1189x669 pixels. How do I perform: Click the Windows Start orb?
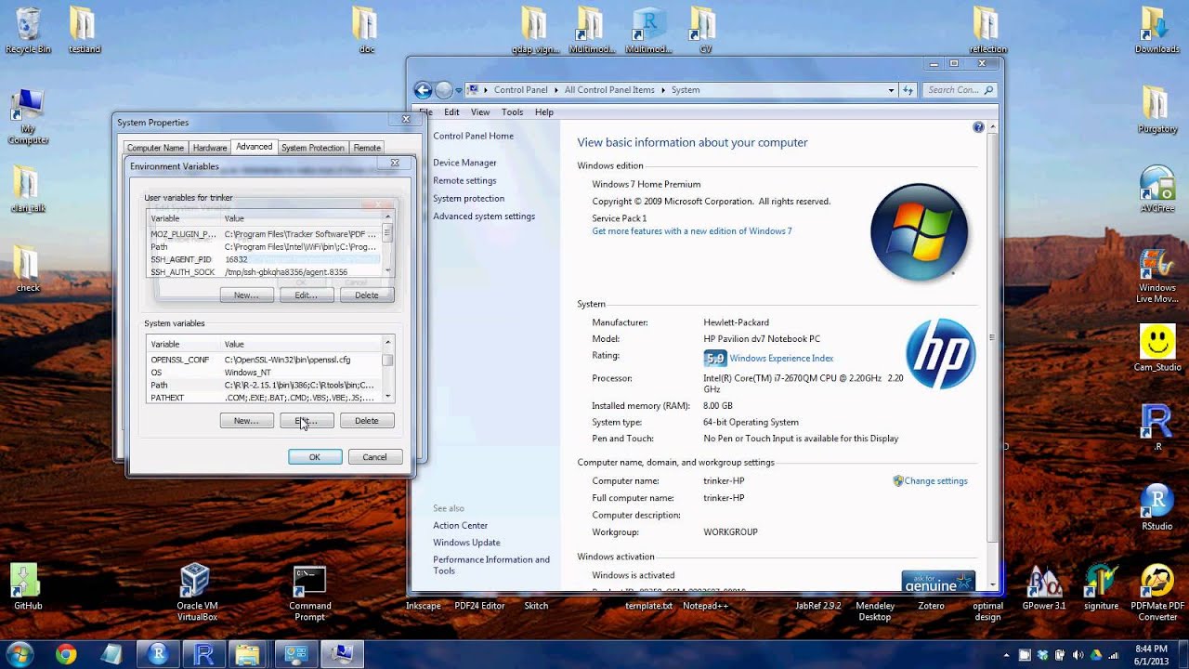[19, 653]
